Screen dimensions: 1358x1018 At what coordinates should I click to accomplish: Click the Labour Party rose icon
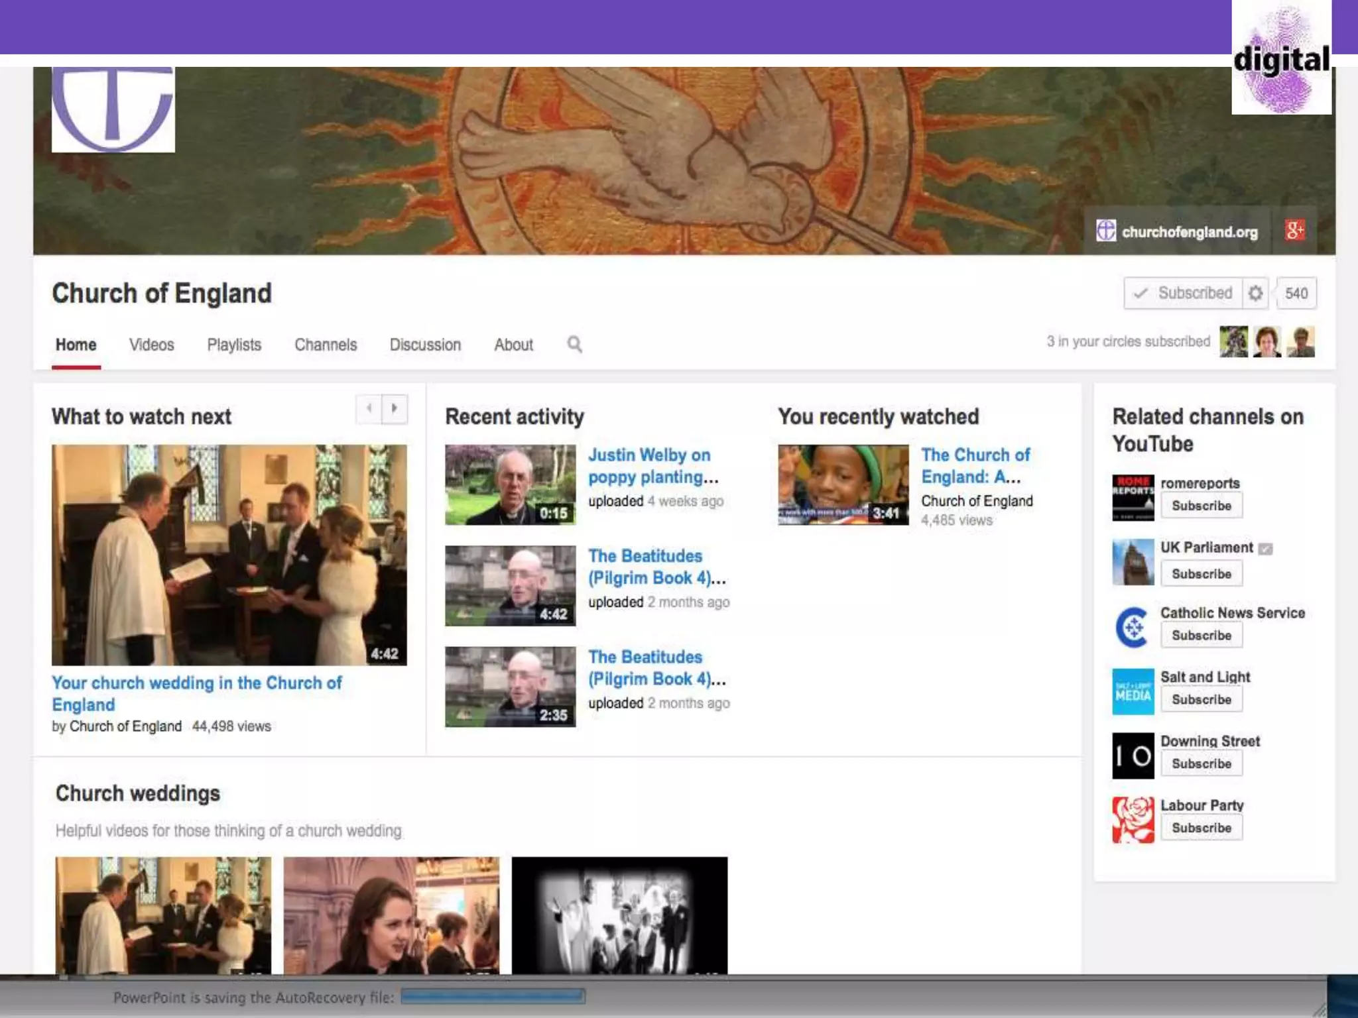click(1133, 820)
